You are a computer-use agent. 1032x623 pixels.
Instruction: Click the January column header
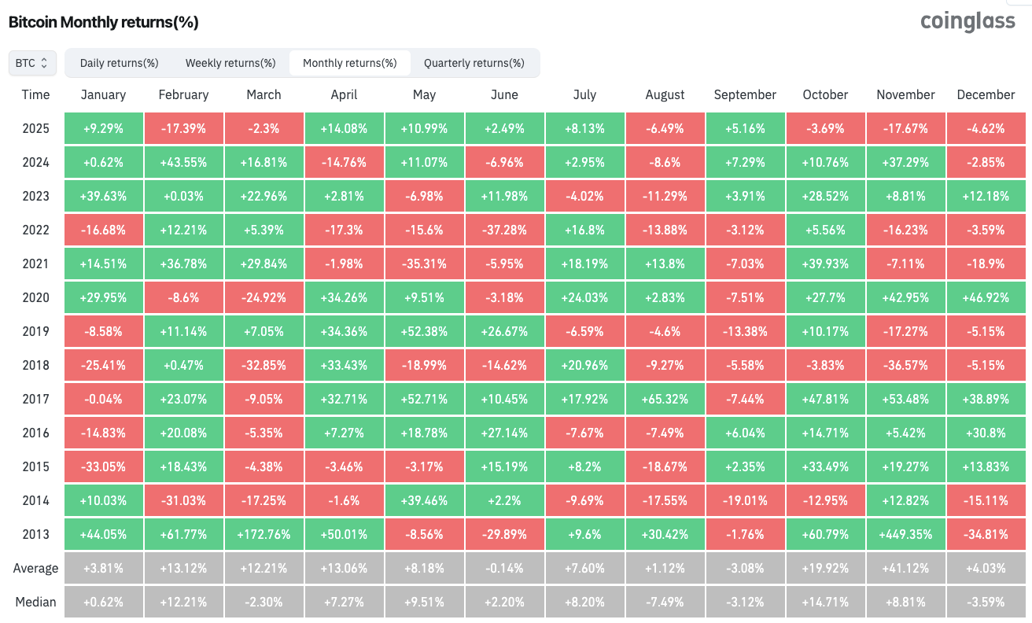tap(103, 94)
